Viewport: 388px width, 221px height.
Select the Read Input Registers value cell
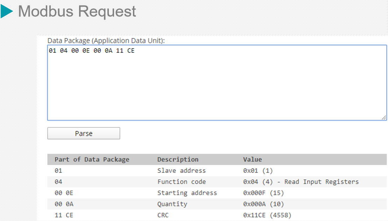point(301,182)
